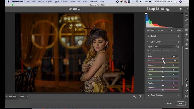This screenshot has height=109, width=194.
Task: Open the Select menu
Action: click(x=64, y=2)
